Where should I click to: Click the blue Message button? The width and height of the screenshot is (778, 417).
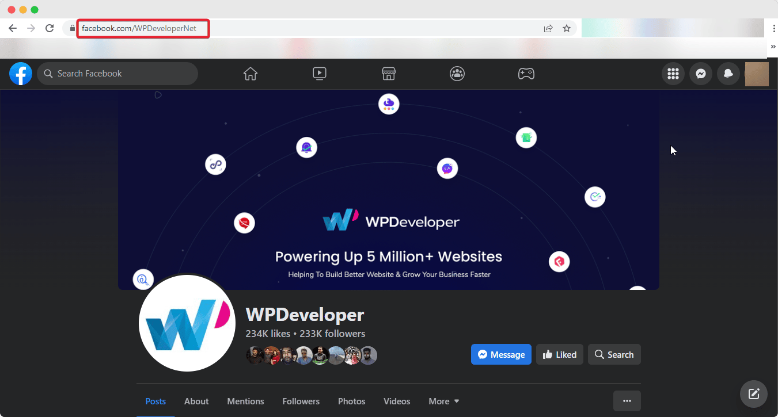coord(501,354)
